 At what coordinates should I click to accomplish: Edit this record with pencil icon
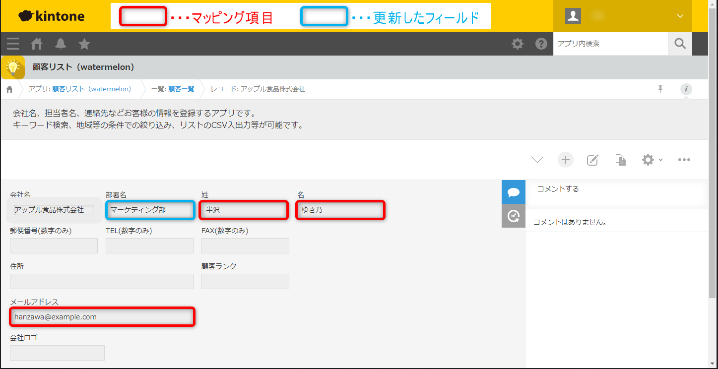click(592, 160)
